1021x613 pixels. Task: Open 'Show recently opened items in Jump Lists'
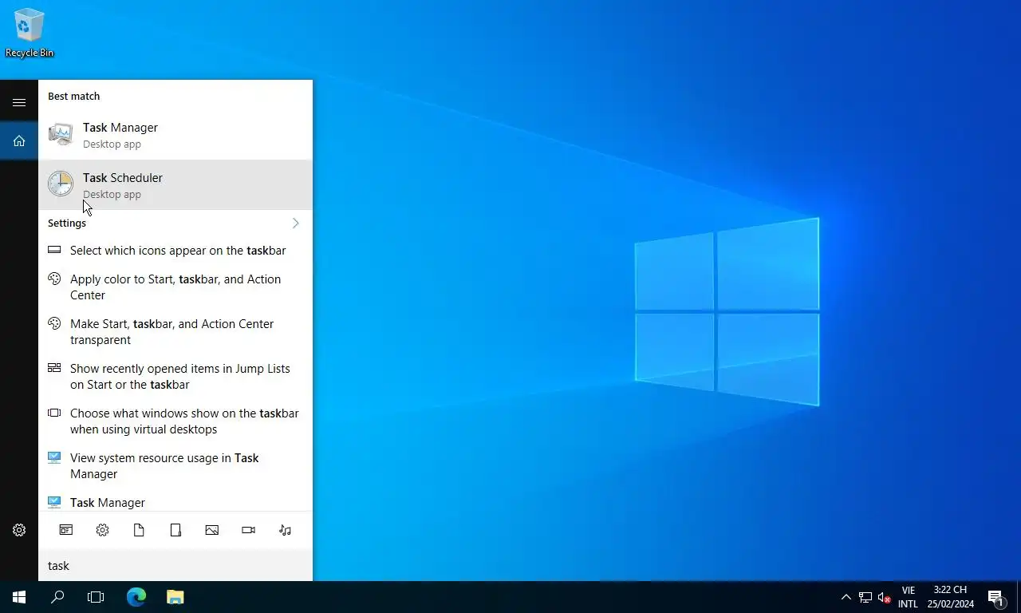click(x=175, y=377)
